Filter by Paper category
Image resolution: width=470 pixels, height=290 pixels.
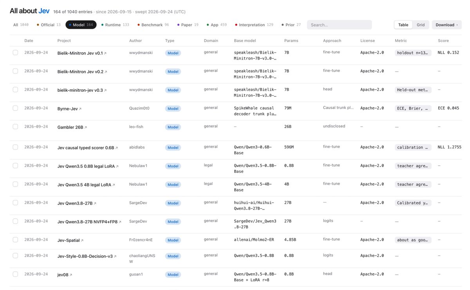(x=188, y=25)
